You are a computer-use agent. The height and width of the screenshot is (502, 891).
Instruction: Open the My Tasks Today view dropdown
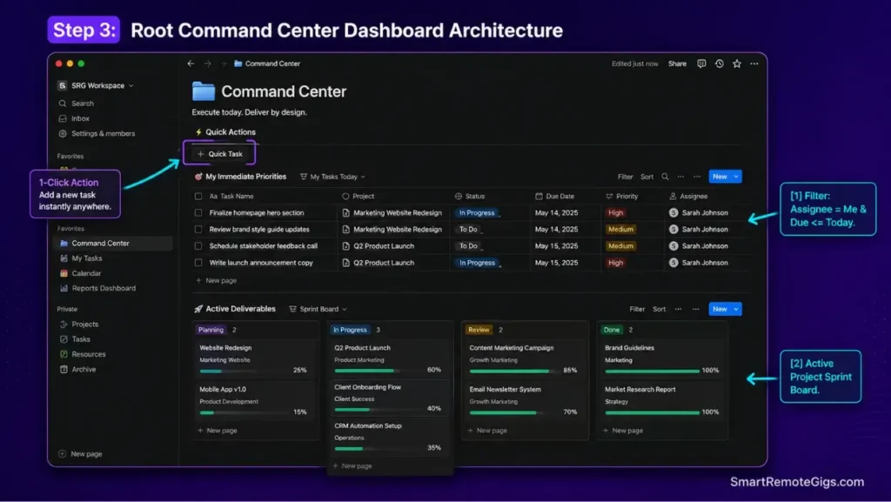pyautogui.click(x=333, y=177)
